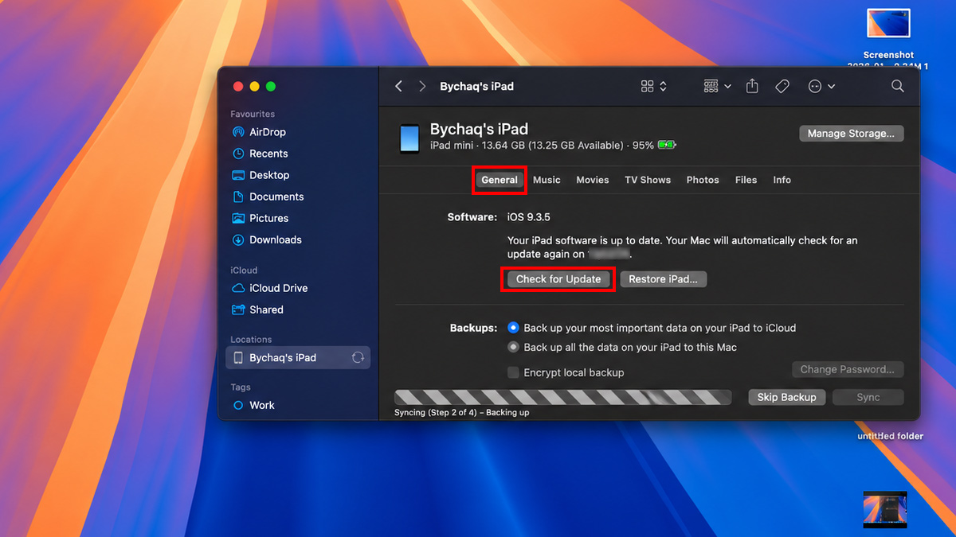Click the Edit Tags icon in the toolbar
The height and width of the screenshot is (537, 956).
(782, 86)
